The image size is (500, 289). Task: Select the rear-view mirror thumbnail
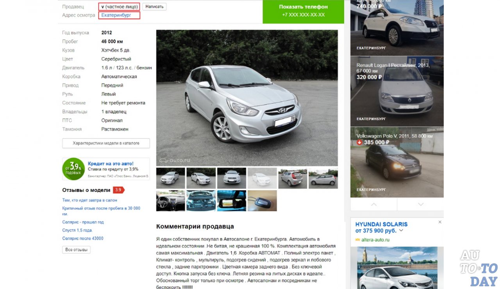232,201
